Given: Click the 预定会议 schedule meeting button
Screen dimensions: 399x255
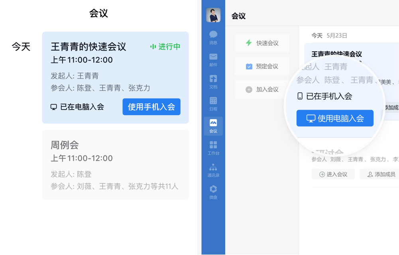Looking at the screenshot, I should click(262, 67).
